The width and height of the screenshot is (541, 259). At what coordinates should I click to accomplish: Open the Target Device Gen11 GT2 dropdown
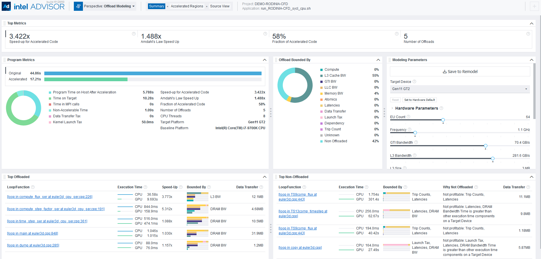coord(460,89)
